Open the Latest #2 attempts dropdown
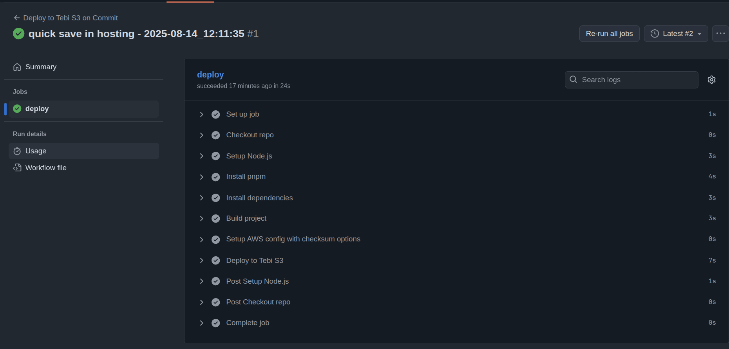 (x=676, y=34)
